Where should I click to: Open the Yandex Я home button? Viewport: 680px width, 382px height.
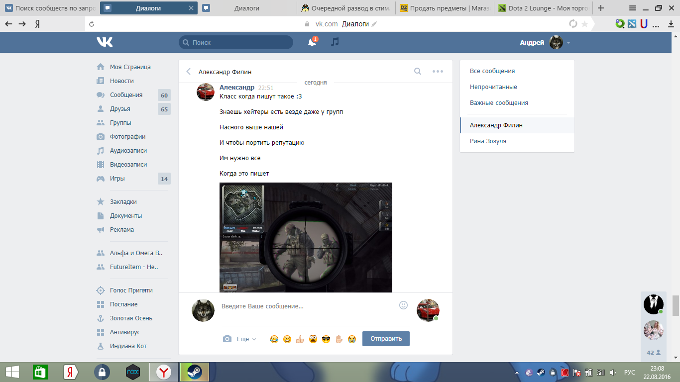click(37, 24)
